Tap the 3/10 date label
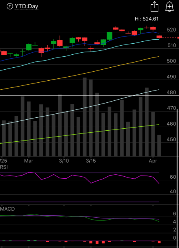The image size is (179, 248). [64, 161]
